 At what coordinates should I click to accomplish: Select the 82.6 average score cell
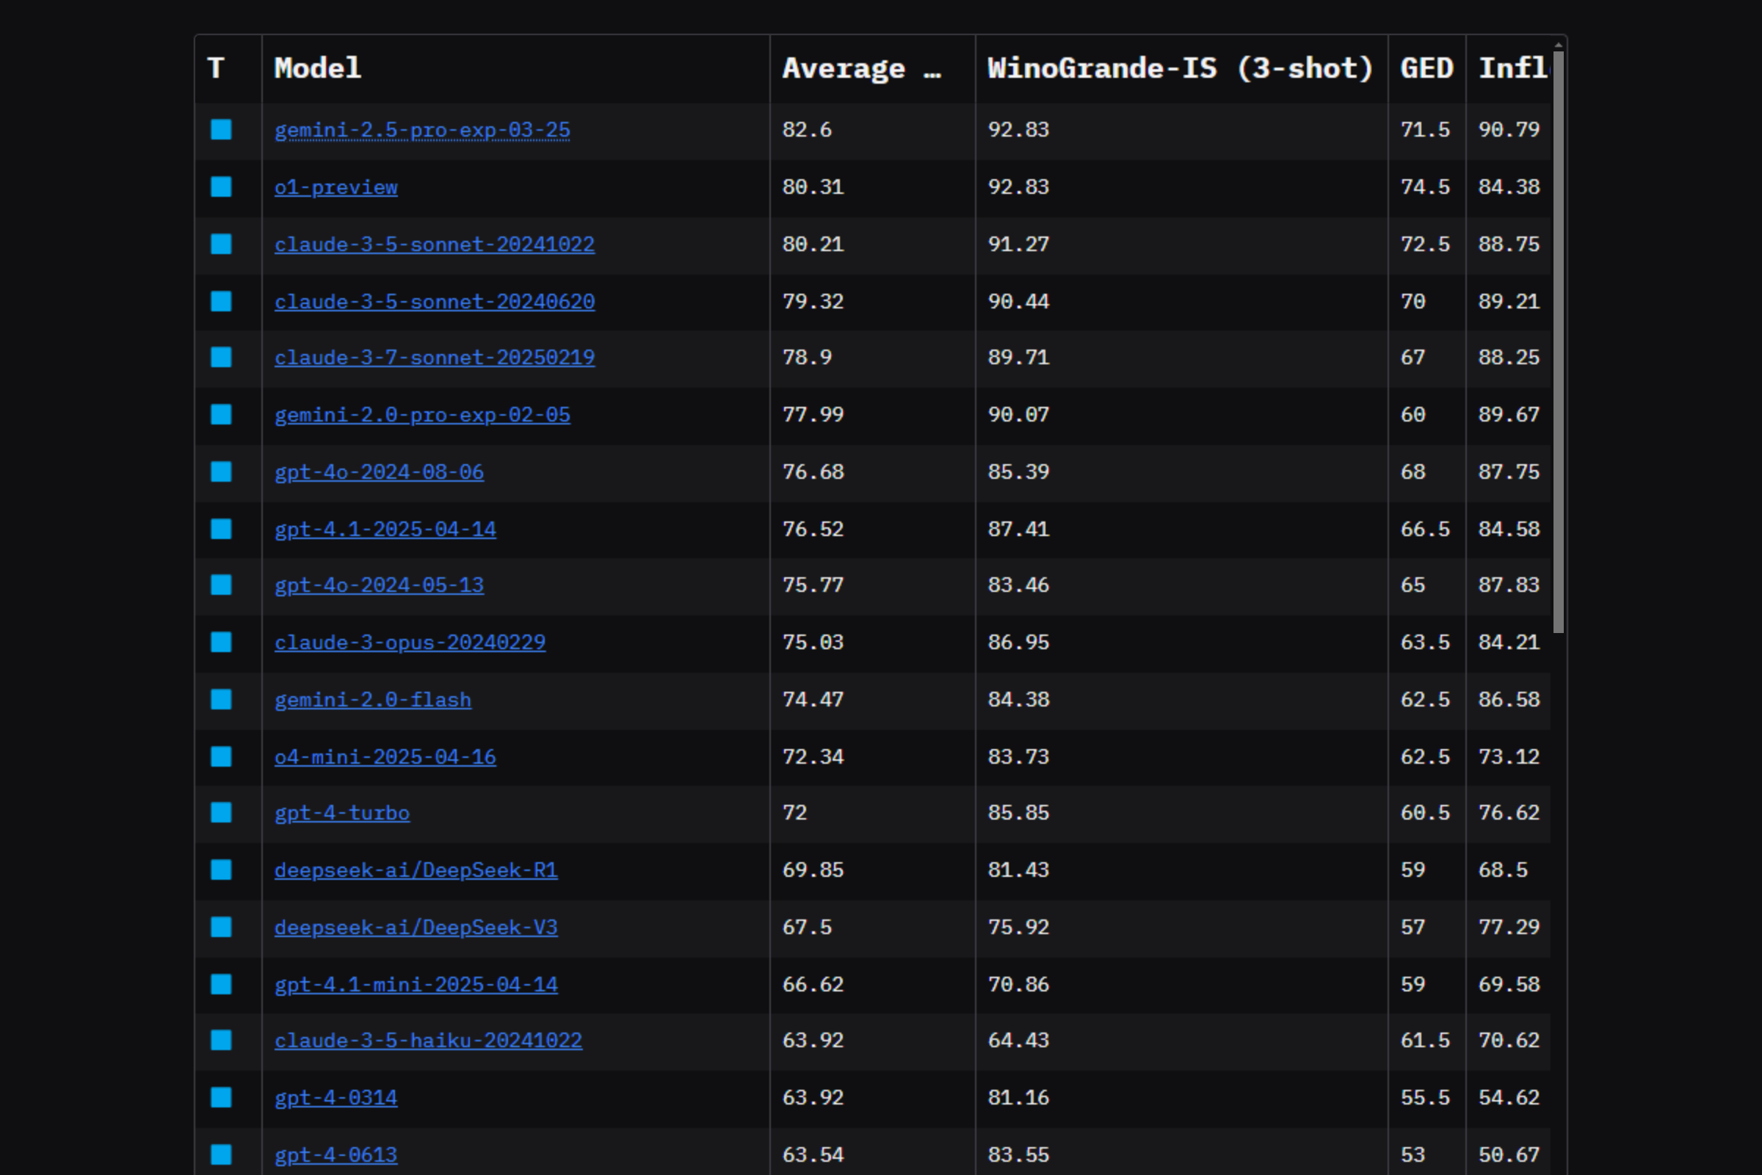point(872,131)
